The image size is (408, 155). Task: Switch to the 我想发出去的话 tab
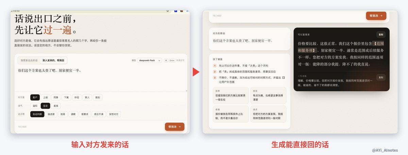[29, 60]
